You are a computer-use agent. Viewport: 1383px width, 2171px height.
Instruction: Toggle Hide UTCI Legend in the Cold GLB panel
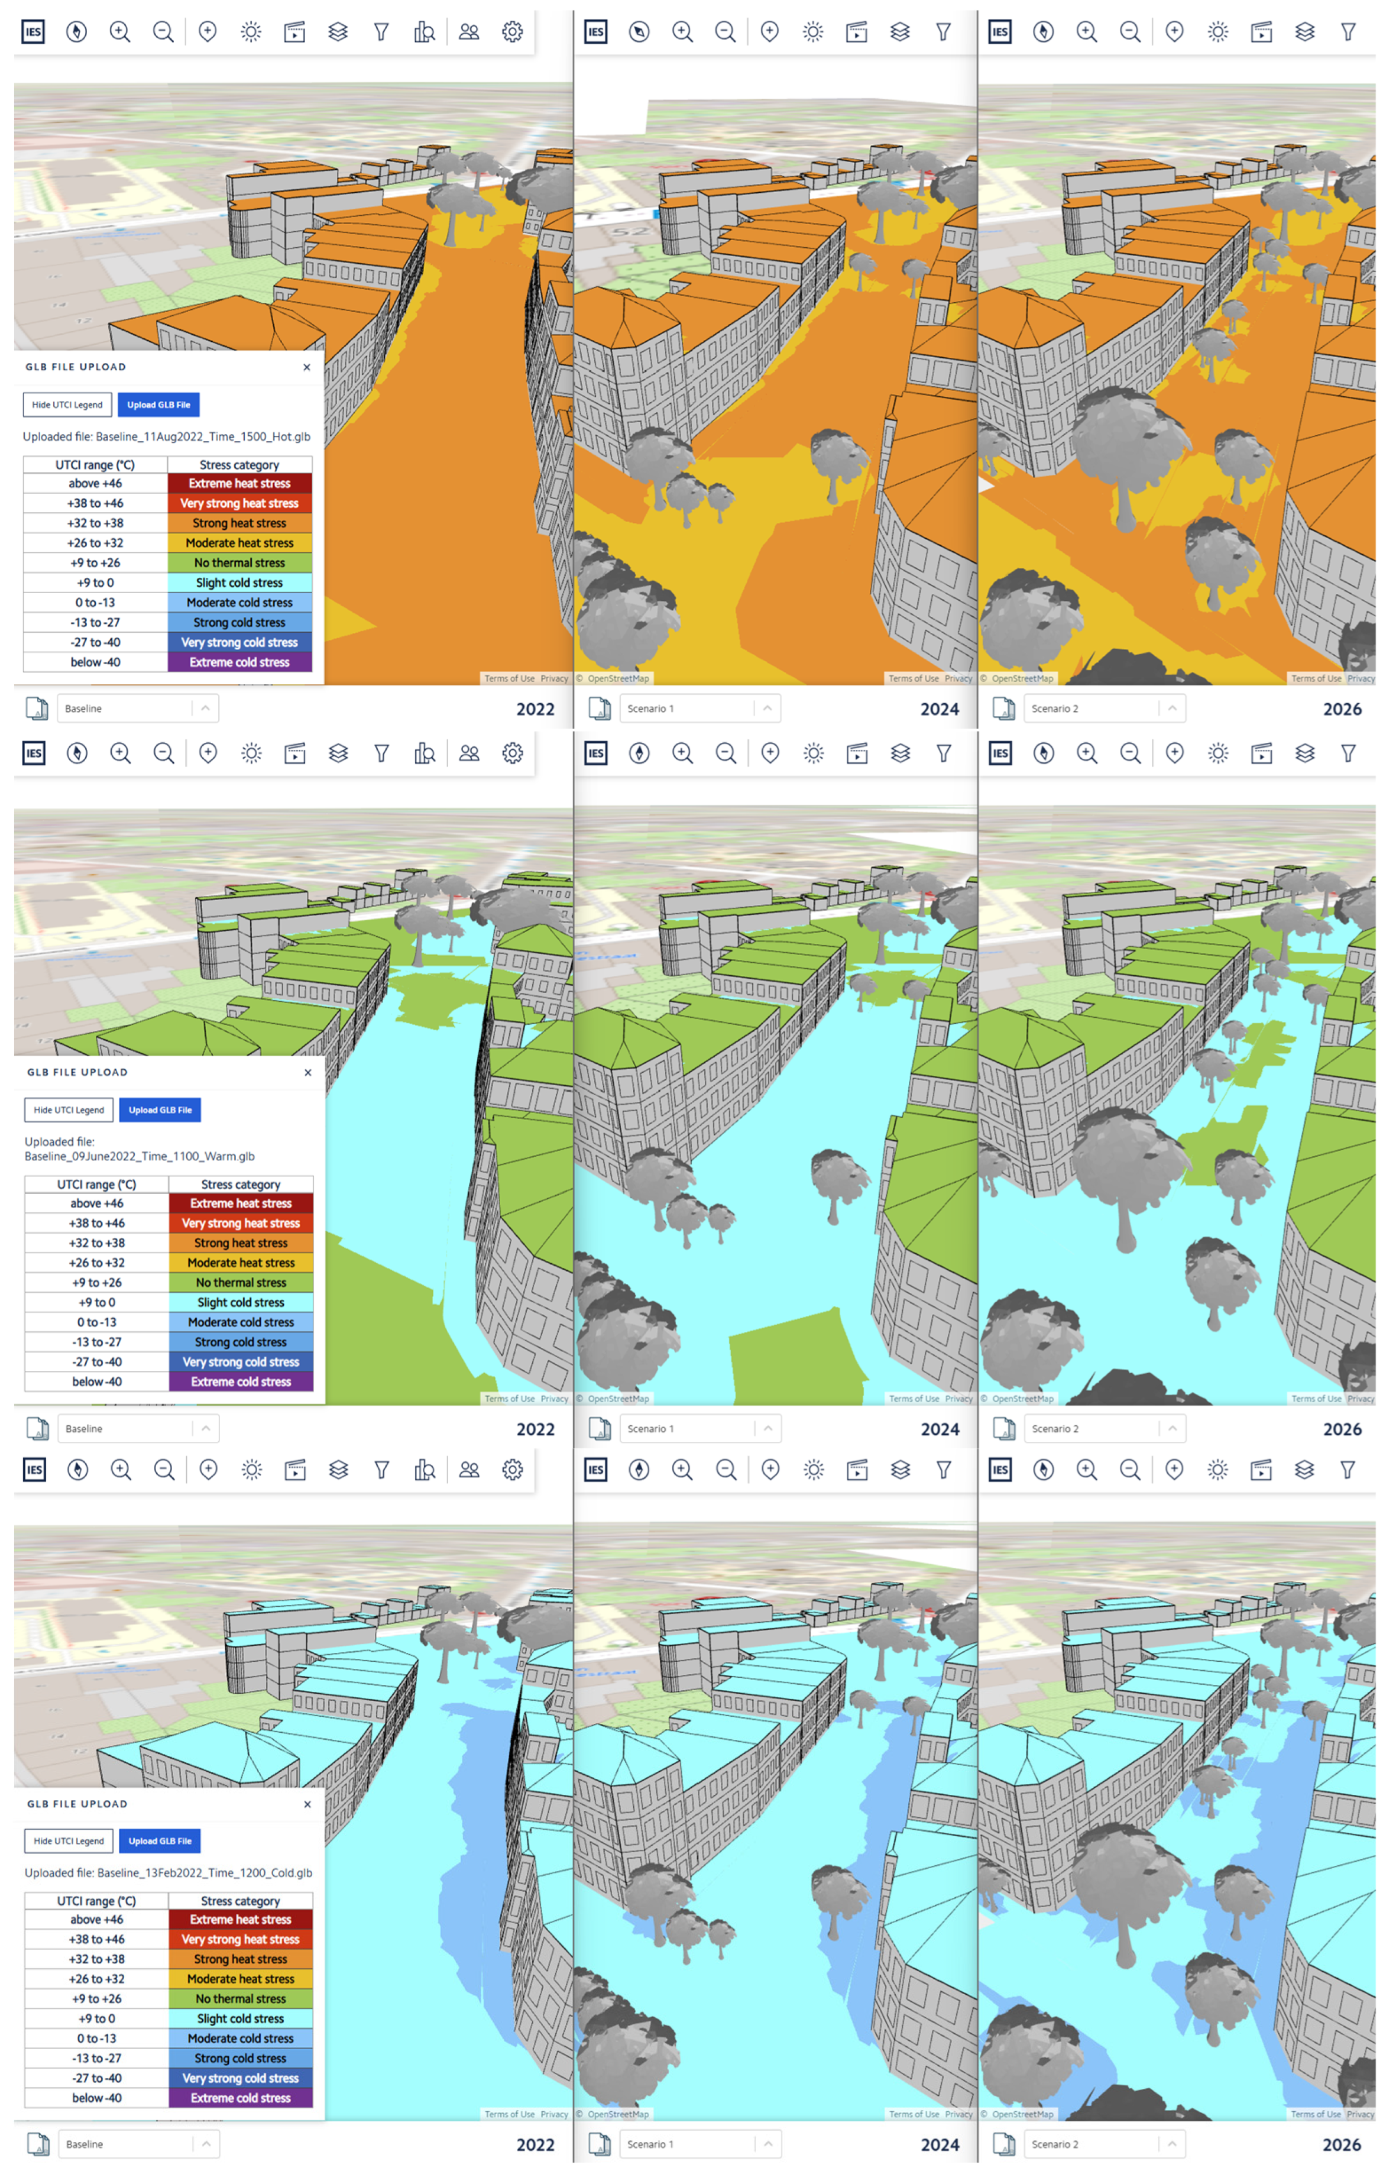tap(69, 1841)
